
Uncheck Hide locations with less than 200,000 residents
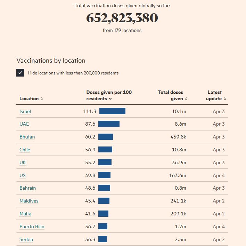point(20,73)
